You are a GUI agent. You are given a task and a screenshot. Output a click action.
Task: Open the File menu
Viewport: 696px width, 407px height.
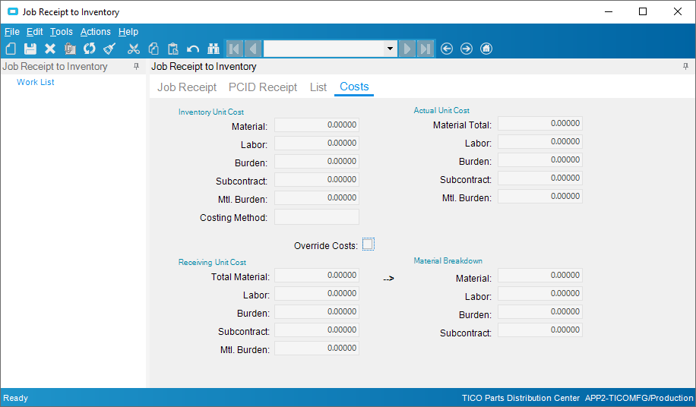point(12,32)
